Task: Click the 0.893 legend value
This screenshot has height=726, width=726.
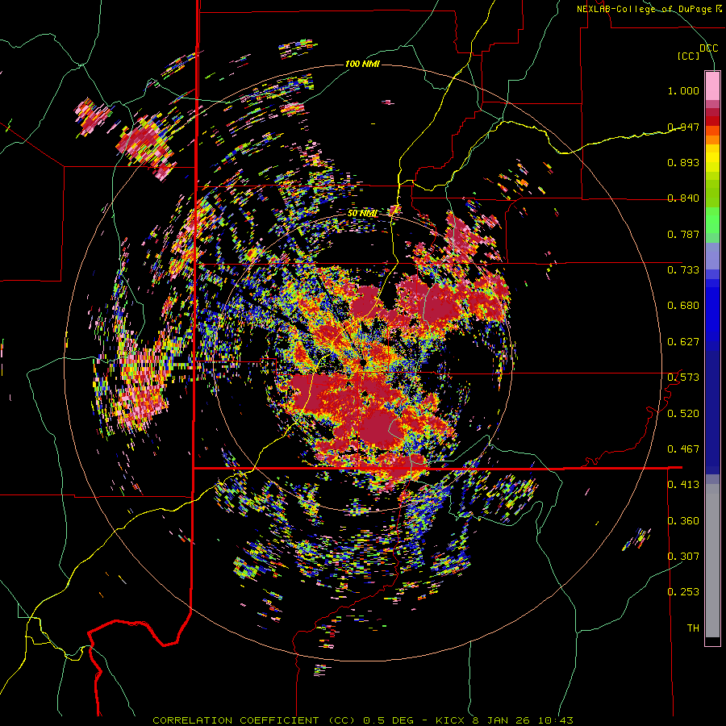Action: coord(683,162)
